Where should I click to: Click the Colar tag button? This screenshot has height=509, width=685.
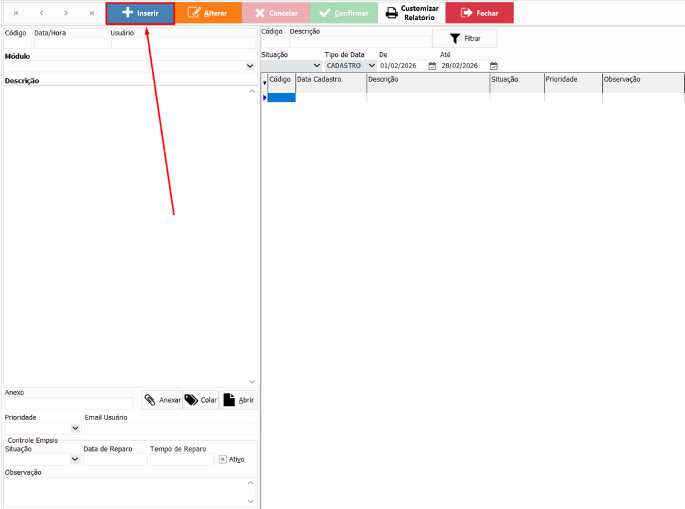click(201, 400)
